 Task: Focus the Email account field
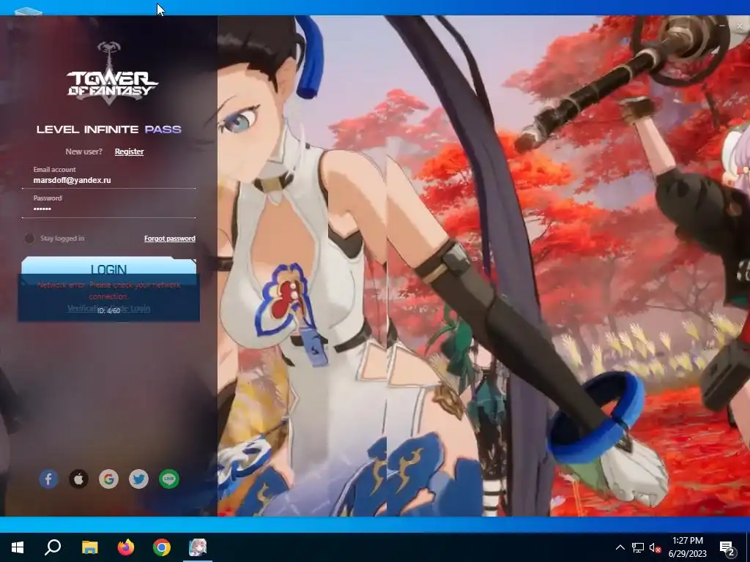[x=108, y=180]
